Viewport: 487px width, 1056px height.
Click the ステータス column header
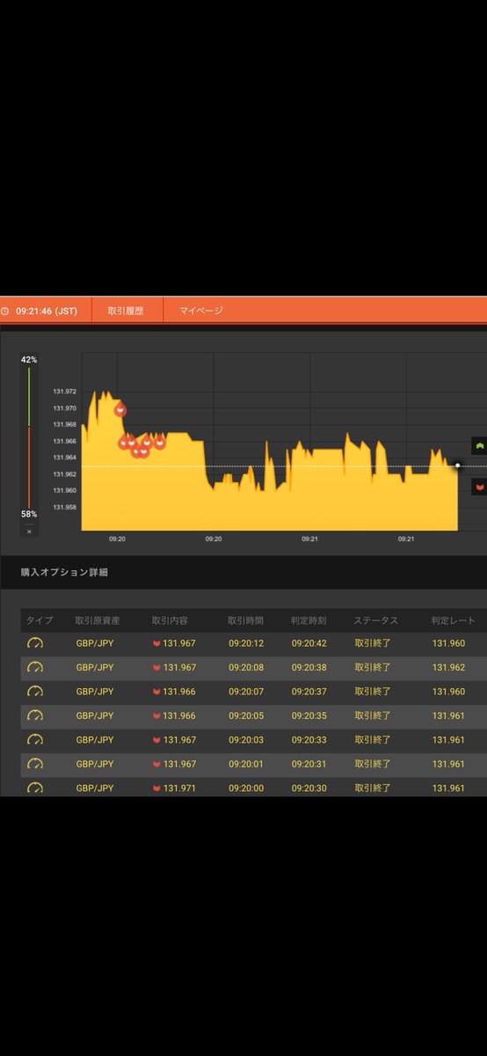click(x=375, y=620)
